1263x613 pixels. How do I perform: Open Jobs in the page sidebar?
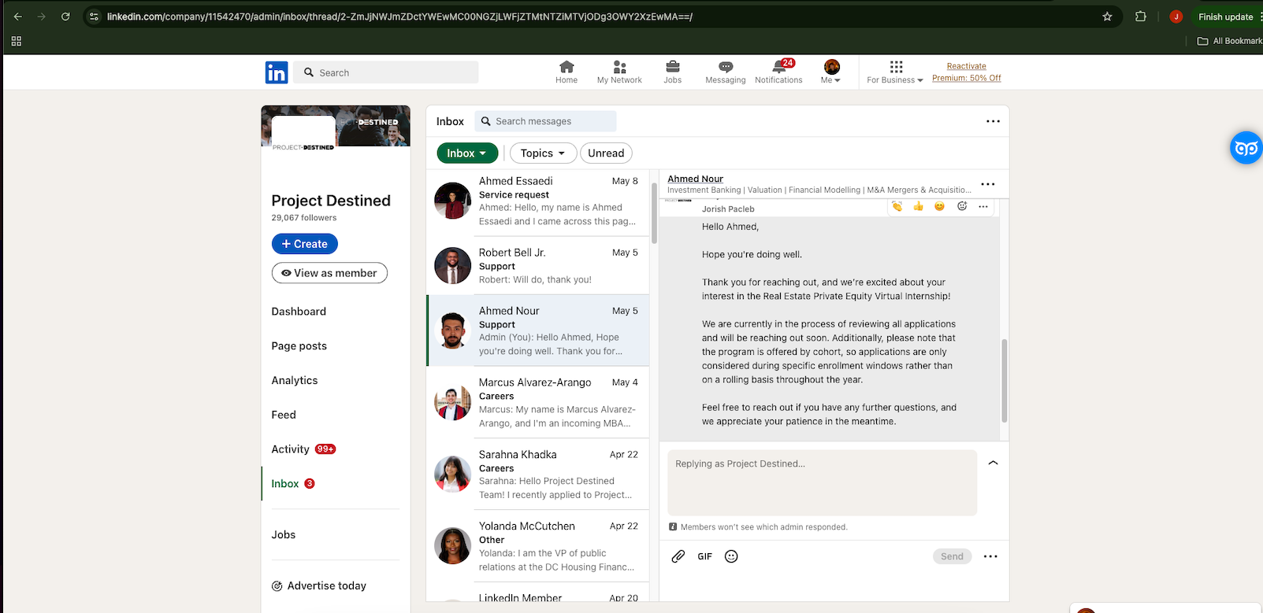point(284,535)
